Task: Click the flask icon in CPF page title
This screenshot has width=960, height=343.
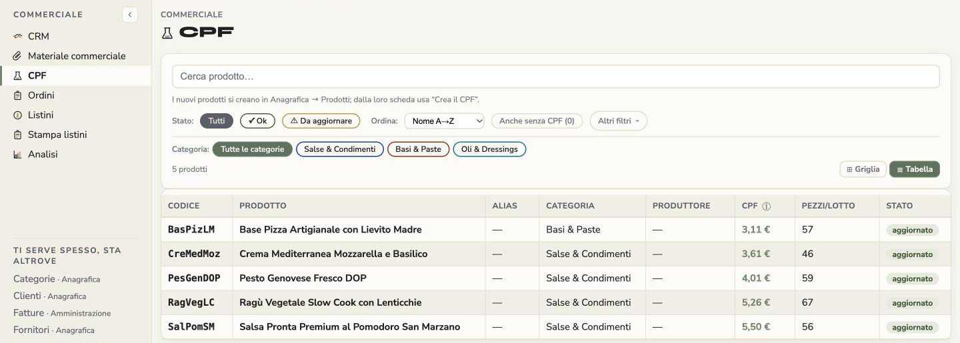Action: (167, 32)
